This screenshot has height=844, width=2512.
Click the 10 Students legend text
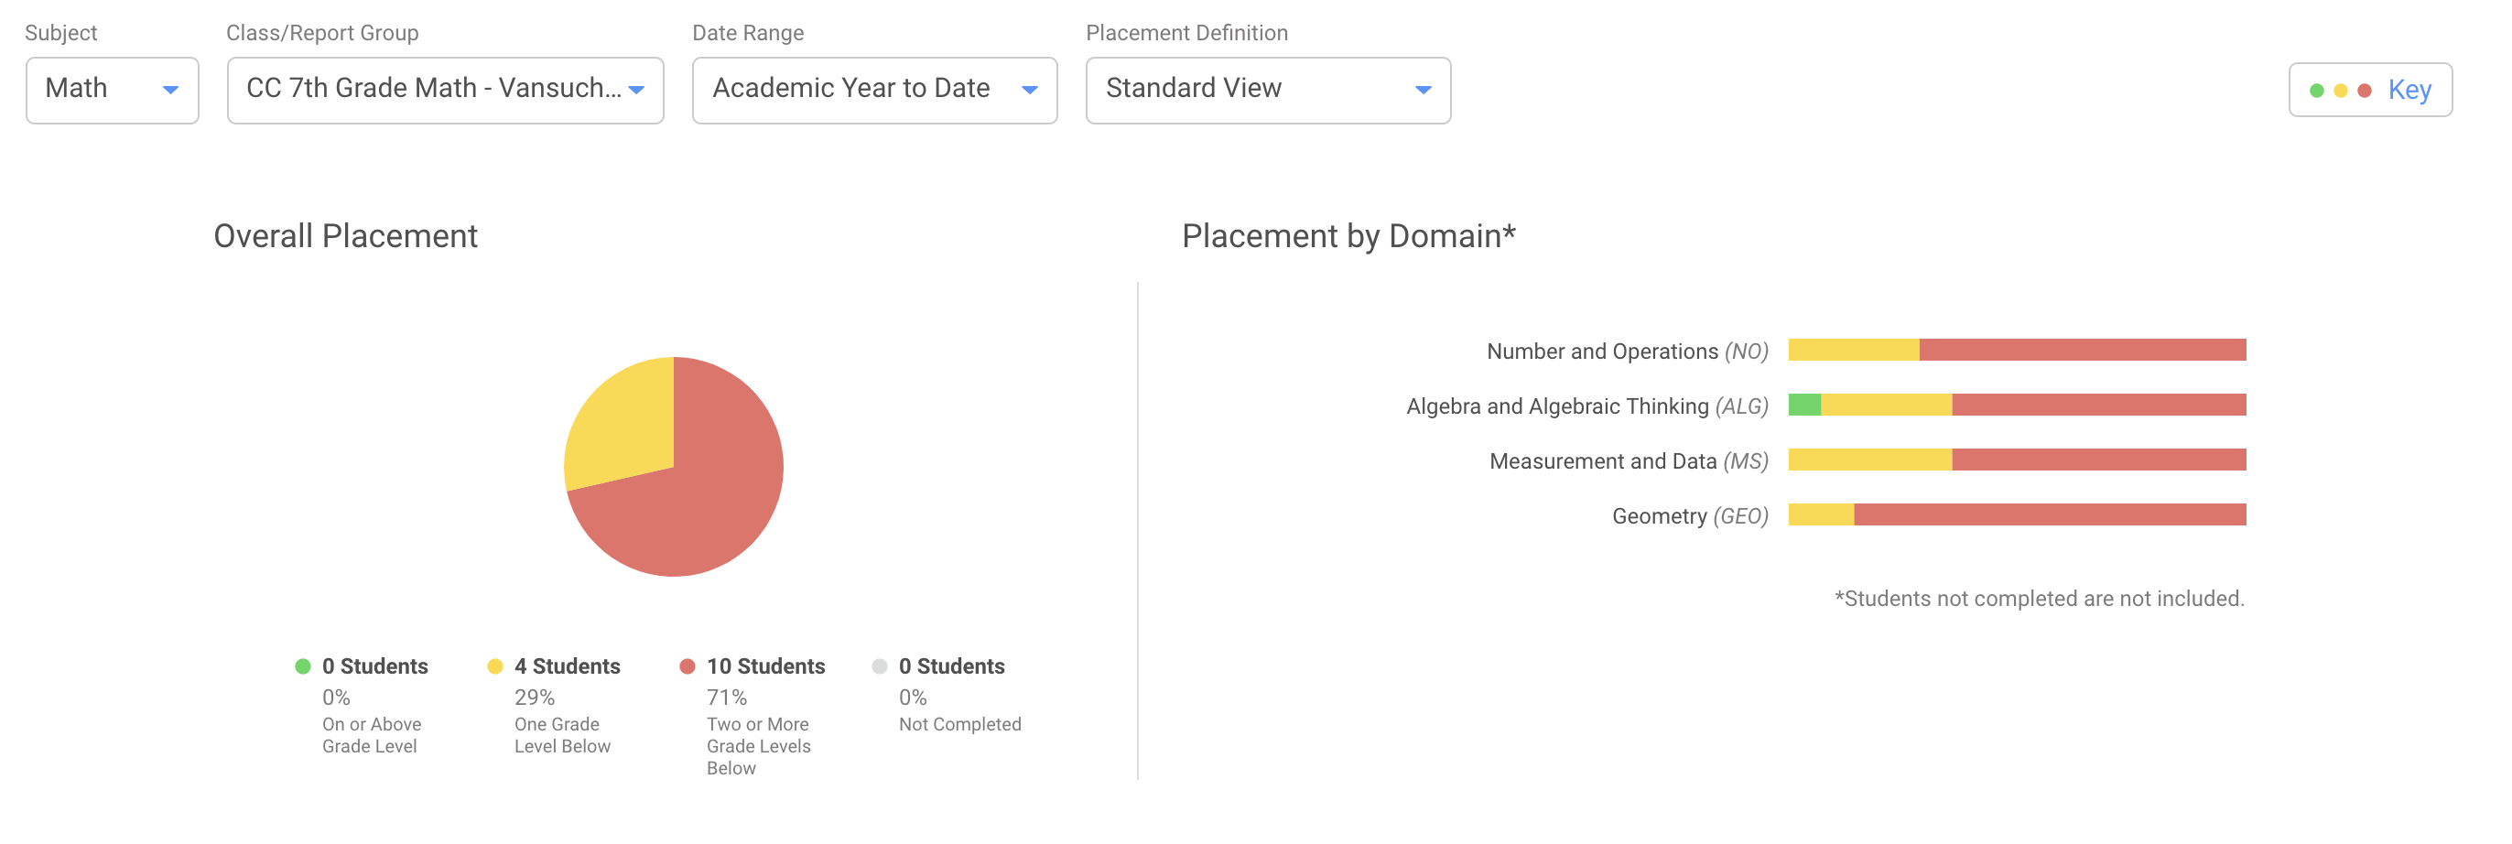coord(765,666)
